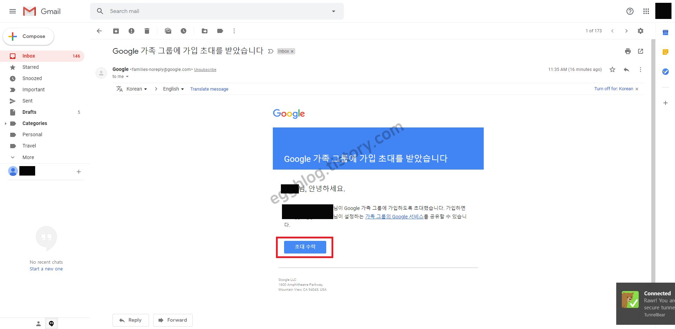Open English target language dropdown
This screenshot has height=329, width=675.
pyautogui.click(x=173, y=89)
